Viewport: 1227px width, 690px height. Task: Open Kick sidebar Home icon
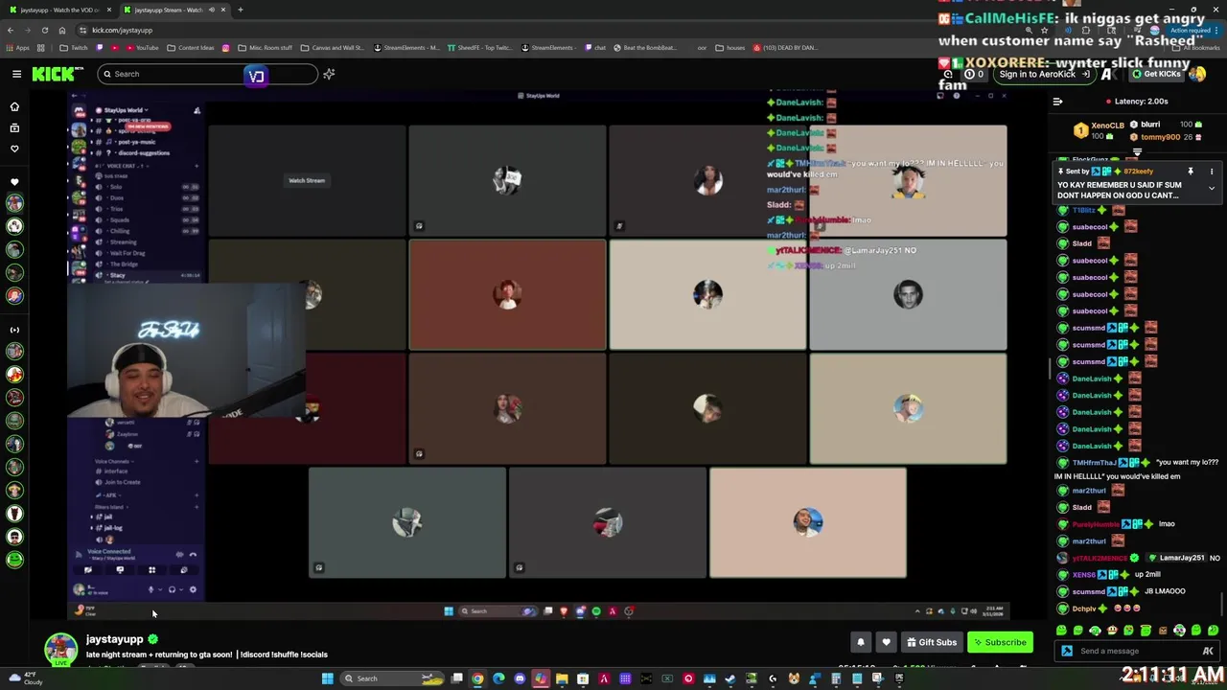click(x=14, y=106)
